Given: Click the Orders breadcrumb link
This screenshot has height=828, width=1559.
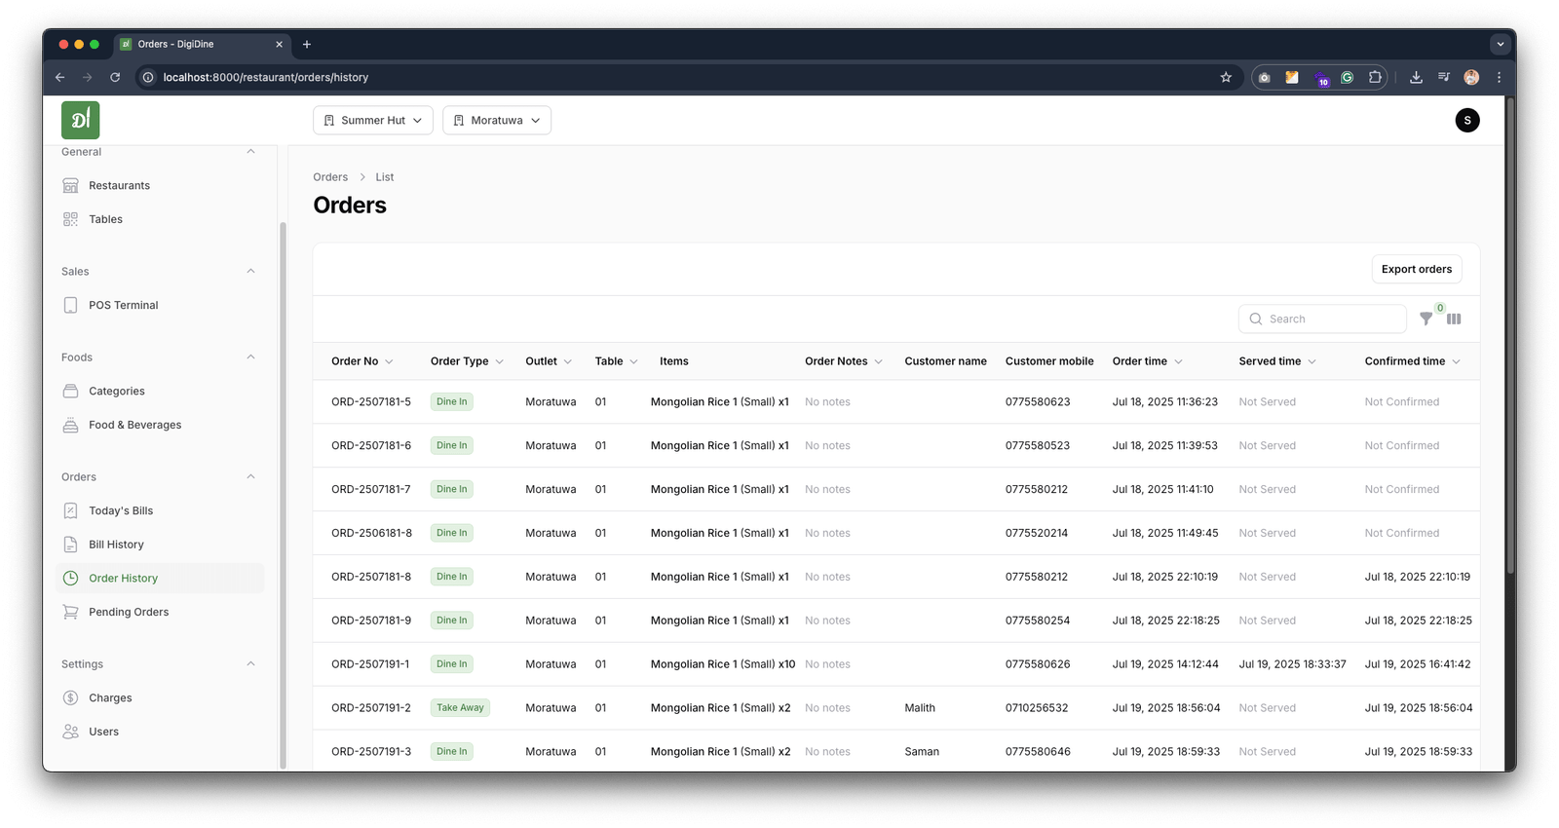Looking at the screenshot, I should pos(330,177).
